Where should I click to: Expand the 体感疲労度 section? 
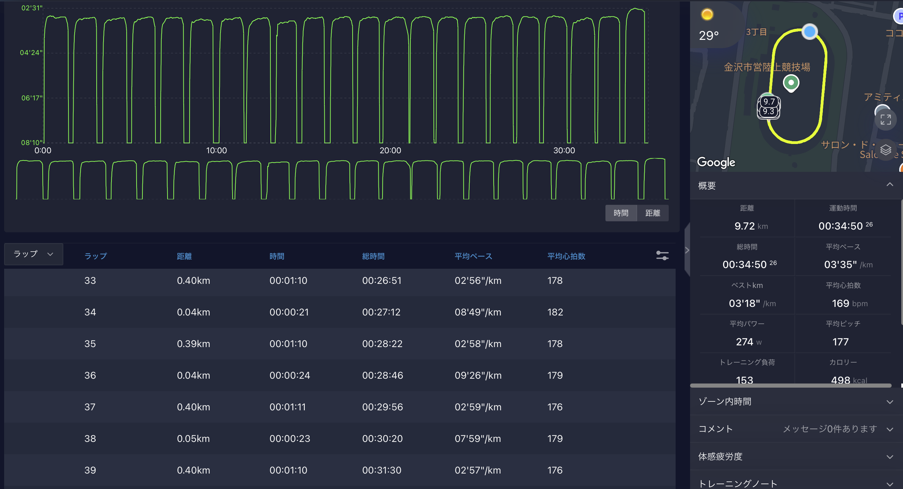click(889, 457)
